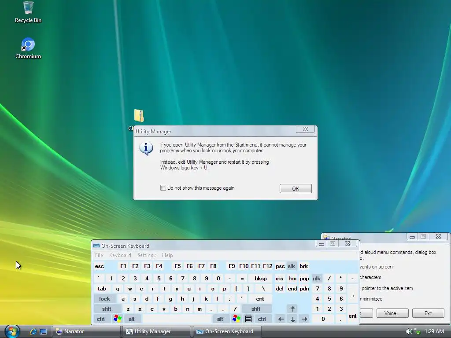
Task: Click the right ctrl key
Action: point(262,319)
